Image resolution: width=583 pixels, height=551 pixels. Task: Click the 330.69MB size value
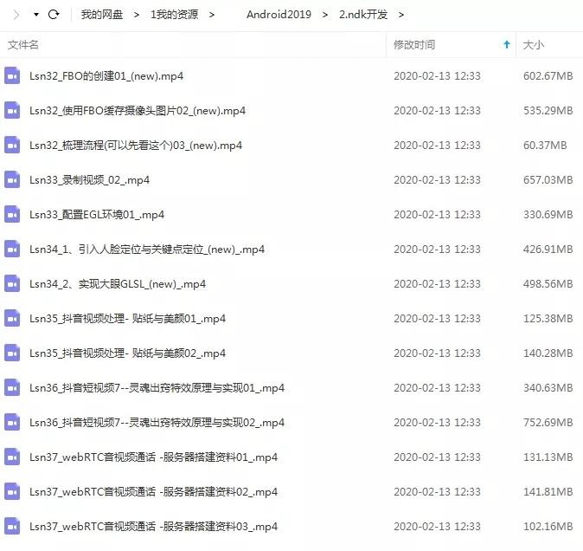[548, 215]
